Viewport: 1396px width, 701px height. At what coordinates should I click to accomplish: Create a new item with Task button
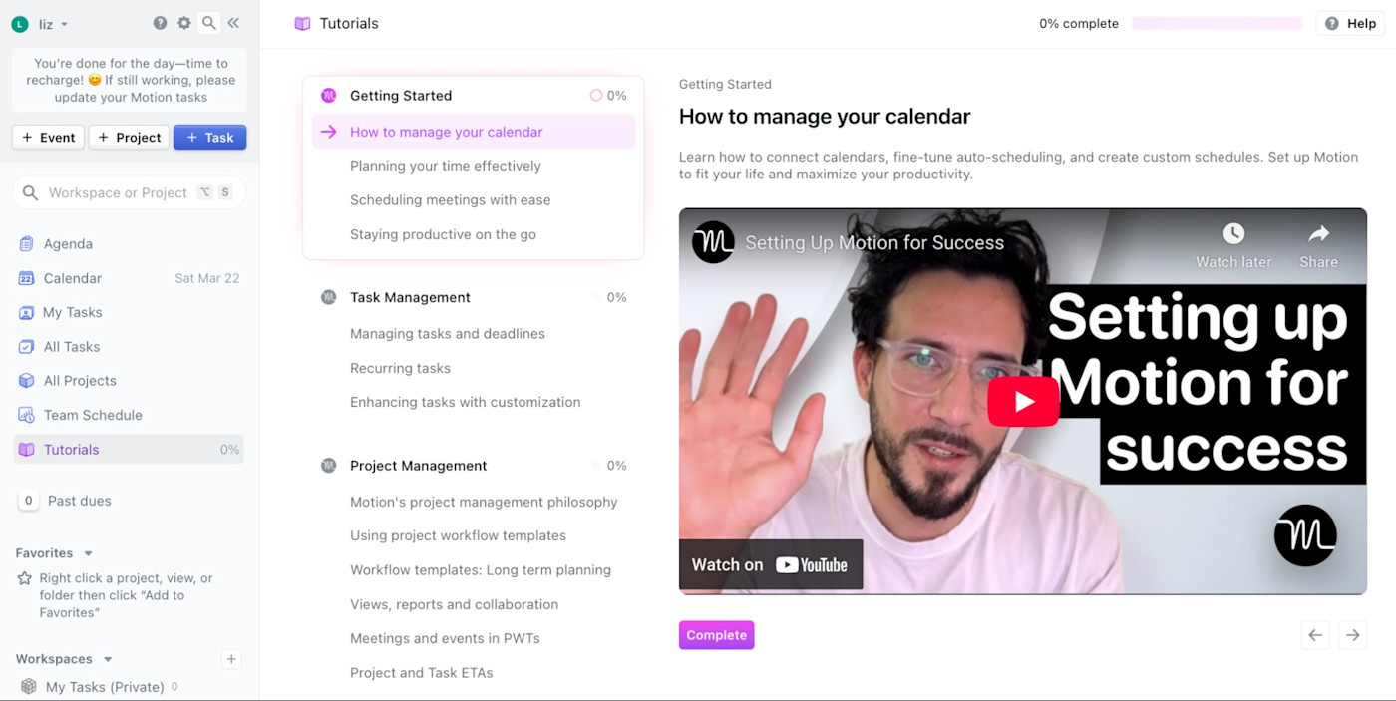point(209,138)
